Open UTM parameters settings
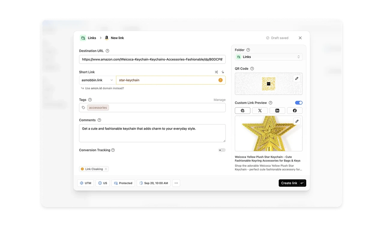The image size is (384, 226). pos(85,183)
